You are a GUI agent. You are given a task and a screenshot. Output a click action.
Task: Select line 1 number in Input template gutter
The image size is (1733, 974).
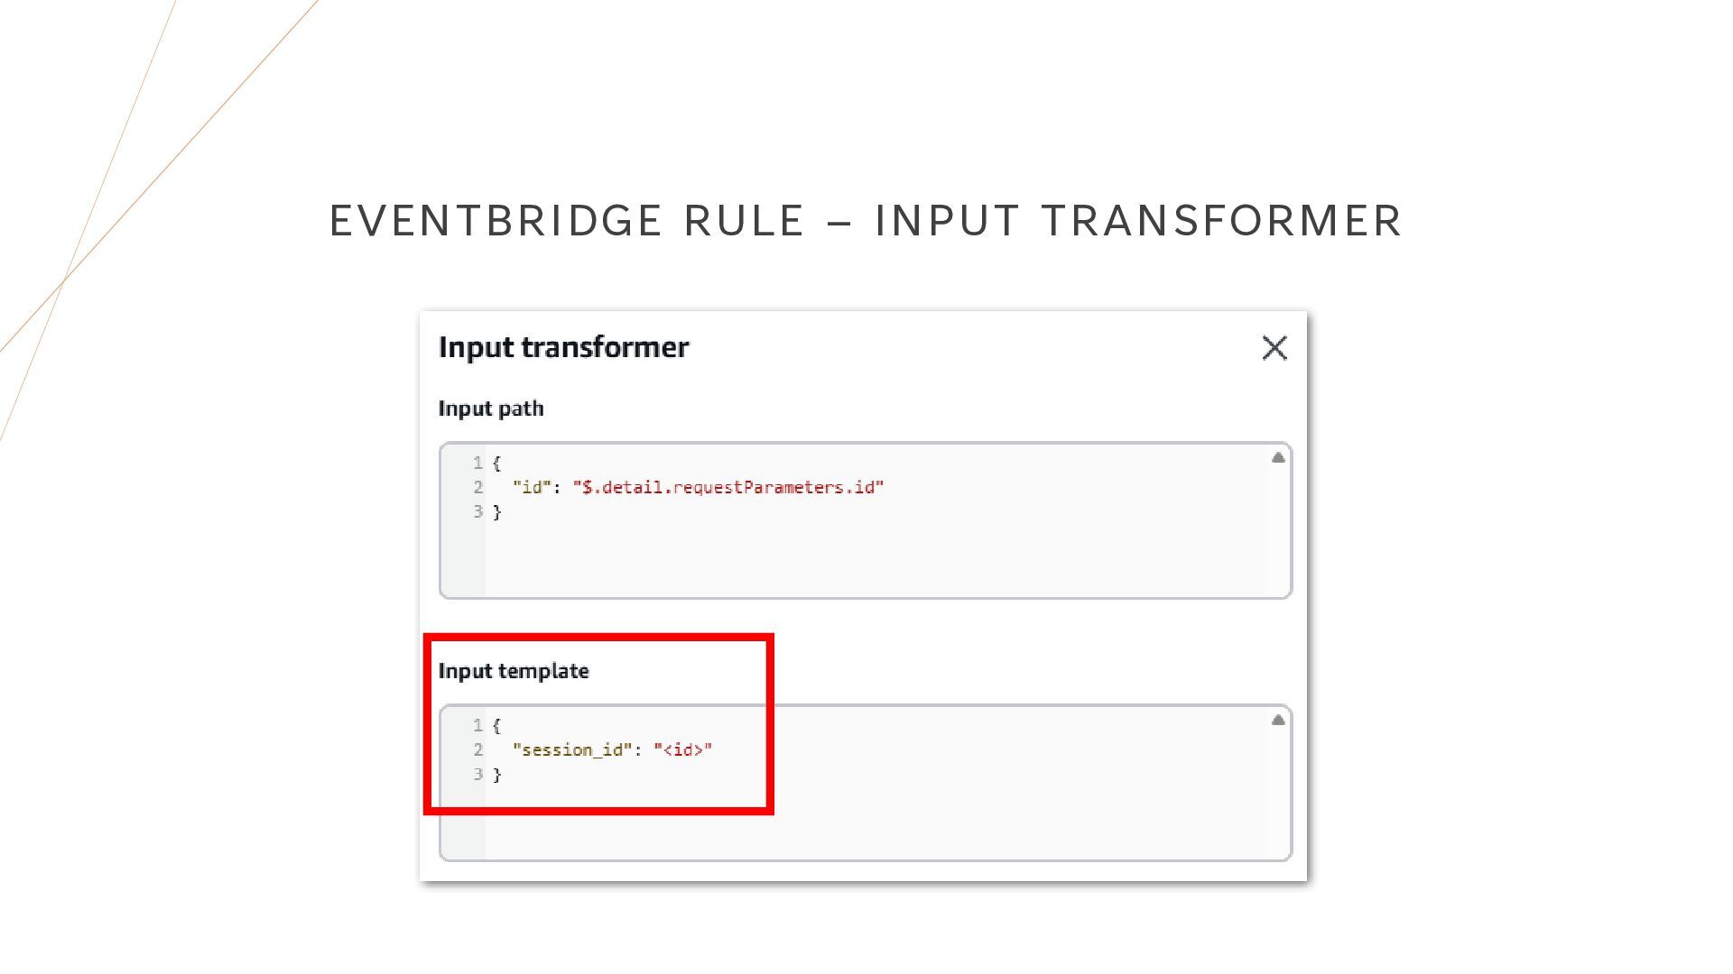477,725
